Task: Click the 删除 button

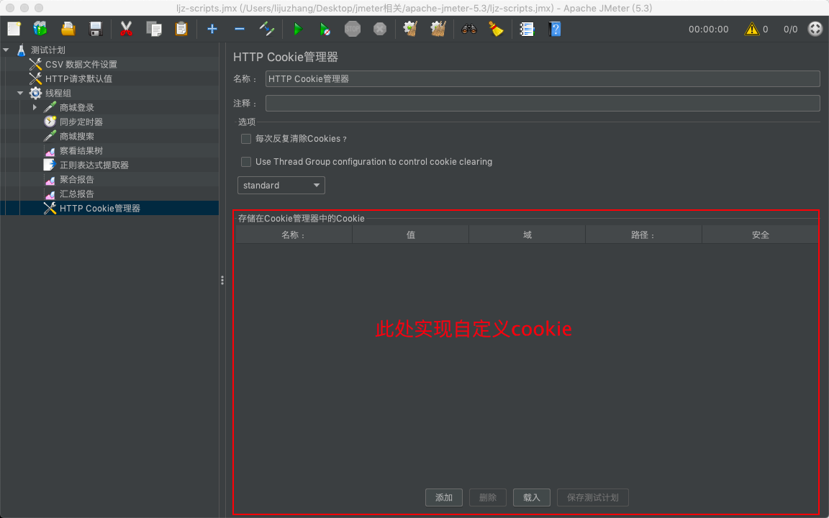Action: tap(487, 497)
